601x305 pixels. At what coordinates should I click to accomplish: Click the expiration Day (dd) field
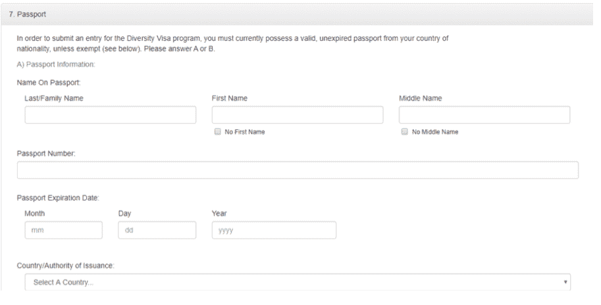(x=157, y=230)
